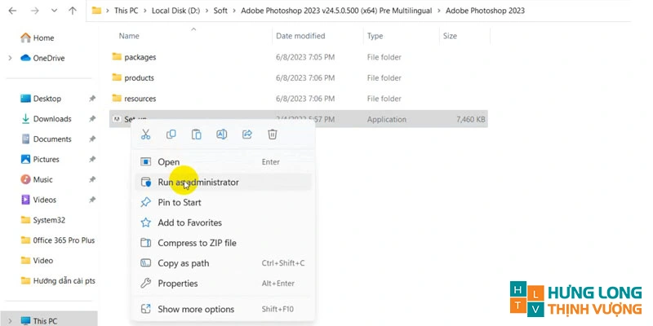Click the Set-up application file icon
The image size is (653, 326).
coord(117,119)
